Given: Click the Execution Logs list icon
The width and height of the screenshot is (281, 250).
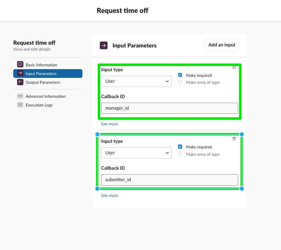Looking at the screenshot, I should click(x=20, y=105).
